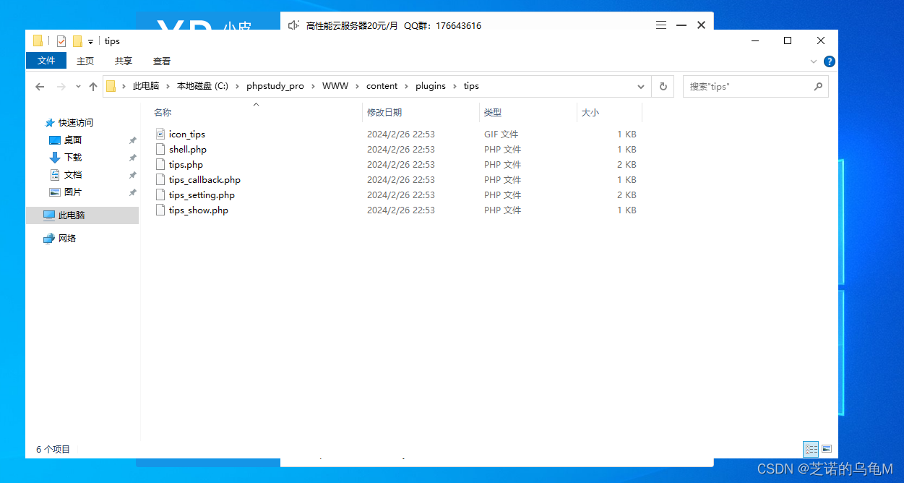This screenshot has height=483, width=904.
Task: Click the shell.php file name
Action: point(188,149)
